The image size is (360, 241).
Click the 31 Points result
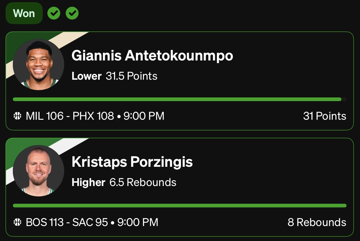(325, 116)
